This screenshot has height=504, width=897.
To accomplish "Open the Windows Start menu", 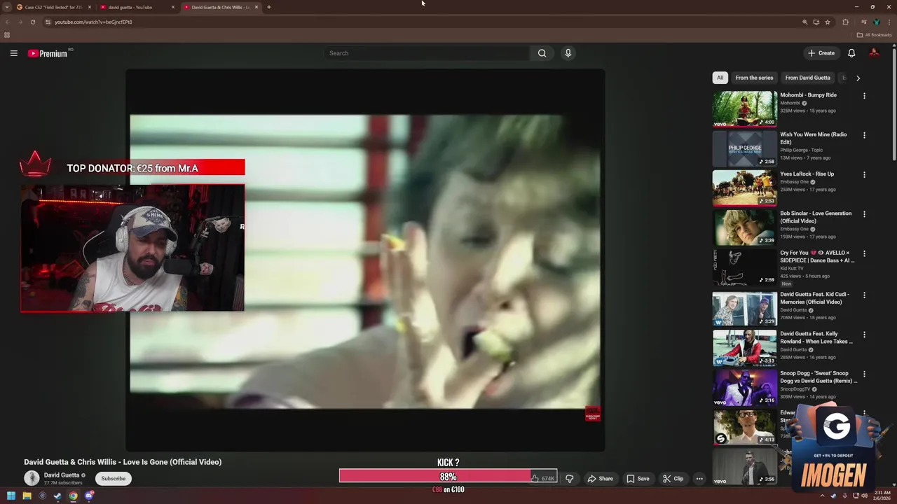I will coord(11,496).
